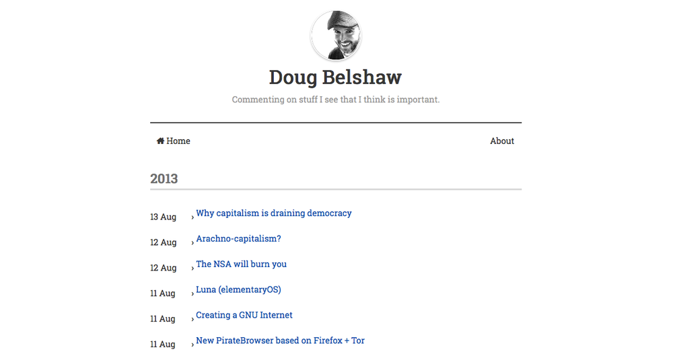The height and width of the screenshot is (358, 673).
Task: Open 'Why capitalism is draining democracy' post
Action: pyautogui.click(x=274, y=213)
